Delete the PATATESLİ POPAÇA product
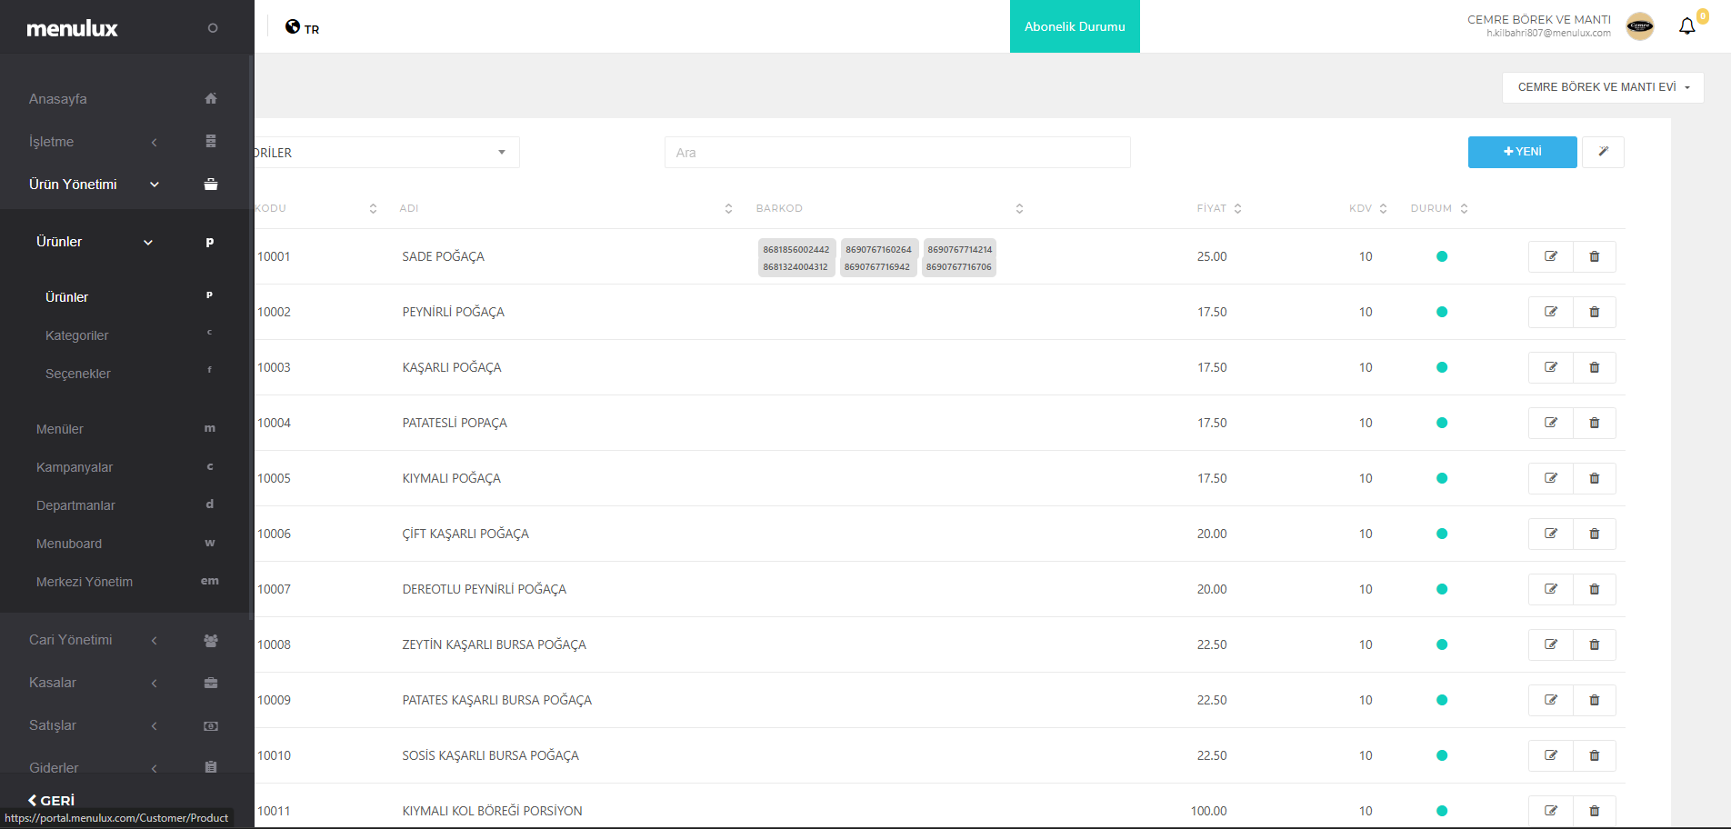This screenshot has height=829, width=1731. tap(1594, 423)
